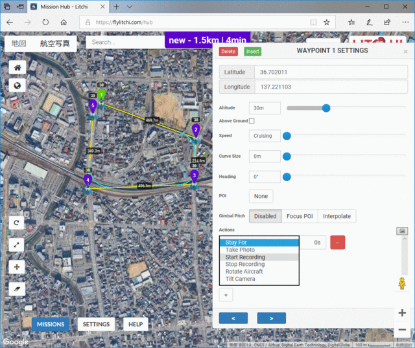This screenshot has height=348, width=415.
Task: Open the HELP menu
Action: point(136,324)
